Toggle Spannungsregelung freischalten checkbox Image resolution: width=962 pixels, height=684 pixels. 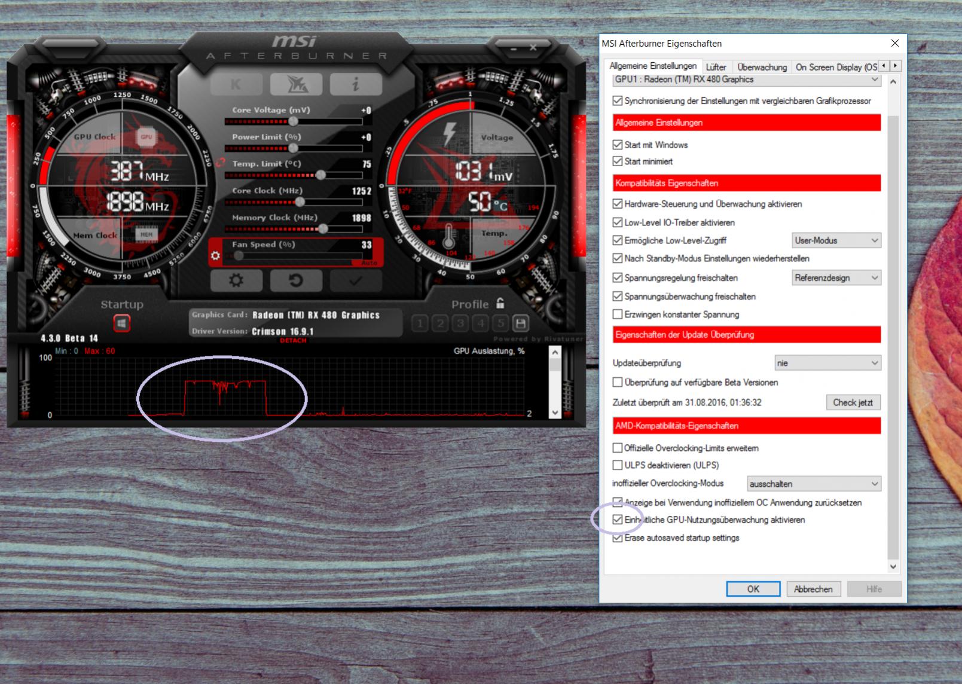[618, 278]
